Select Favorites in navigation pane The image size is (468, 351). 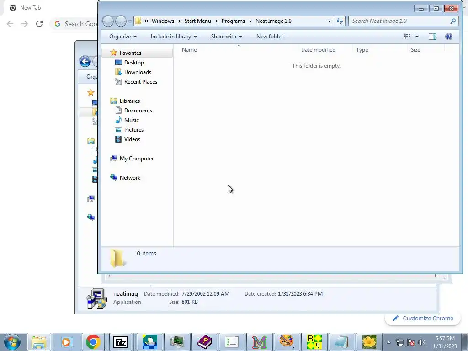(130, 53)
